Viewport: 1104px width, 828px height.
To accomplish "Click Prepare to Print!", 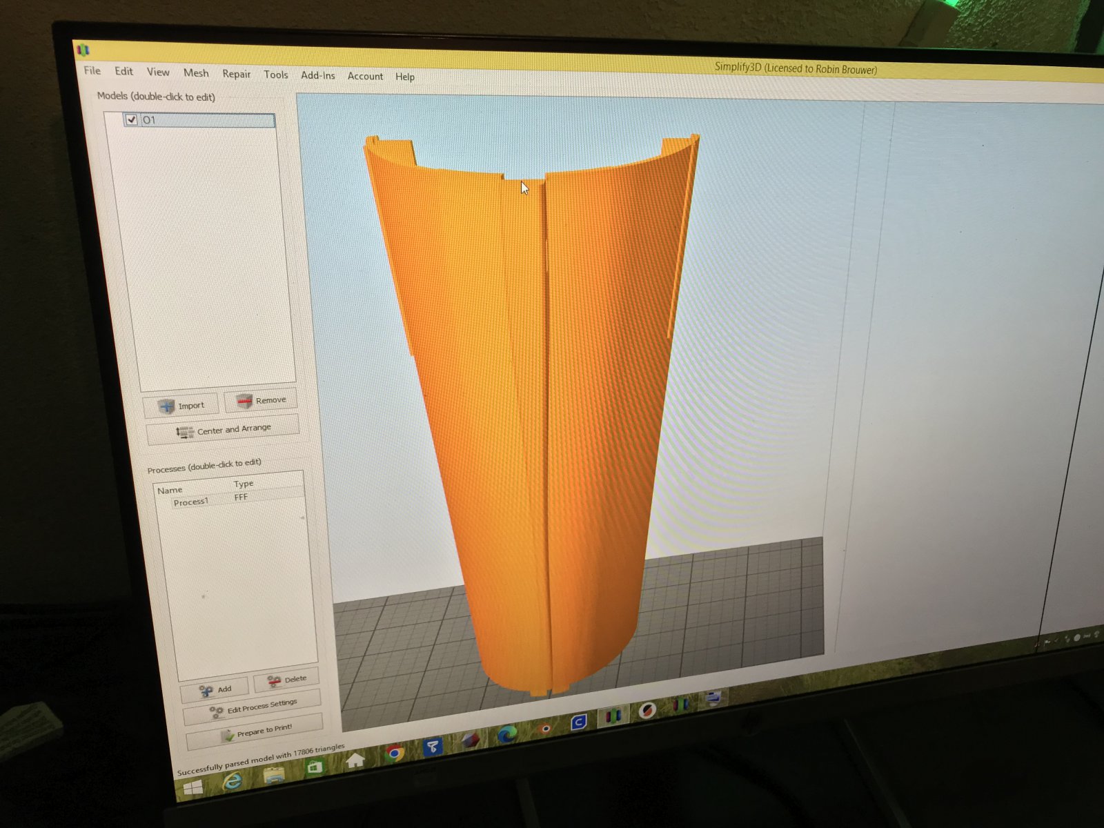I will tap(255, 732).
